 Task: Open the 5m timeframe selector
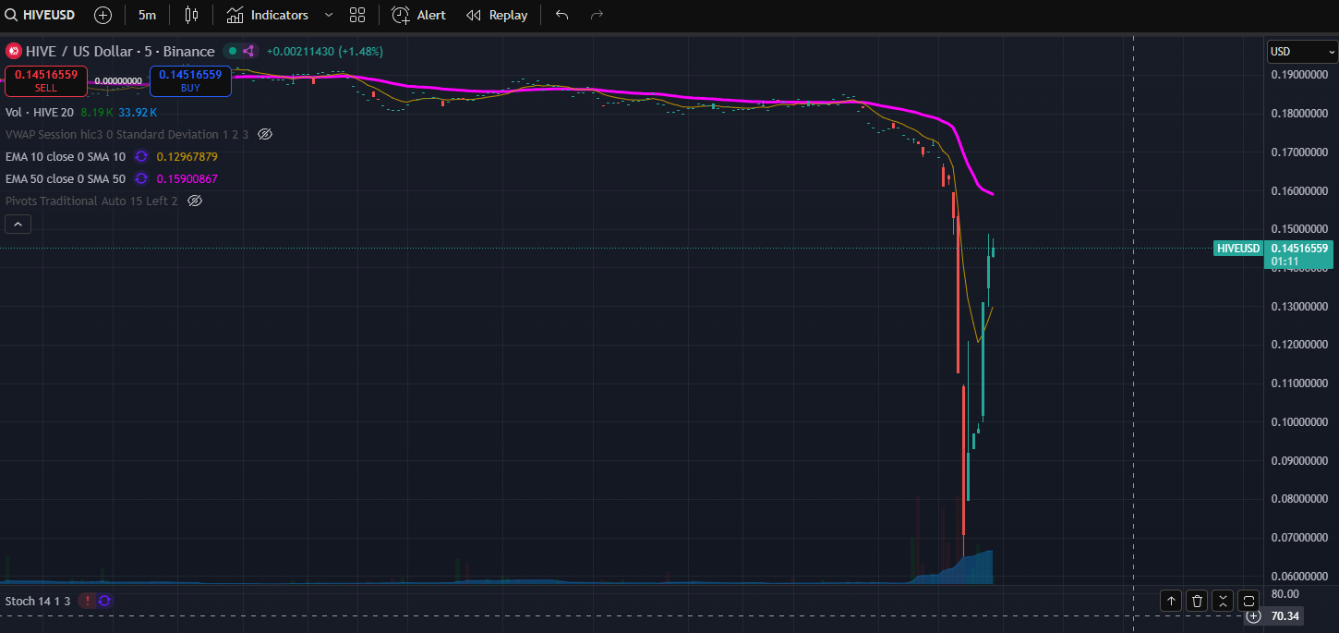(x=147, y=15)
